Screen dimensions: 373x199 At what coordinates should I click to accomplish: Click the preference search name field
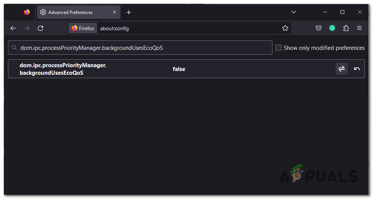pos(140,48)
